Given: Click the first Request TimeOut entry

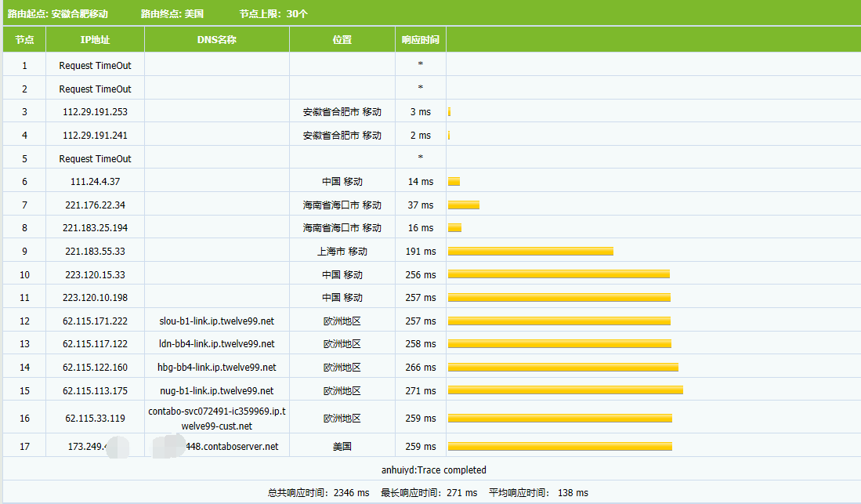Looking at the screenshot, I should click(95, 66).
